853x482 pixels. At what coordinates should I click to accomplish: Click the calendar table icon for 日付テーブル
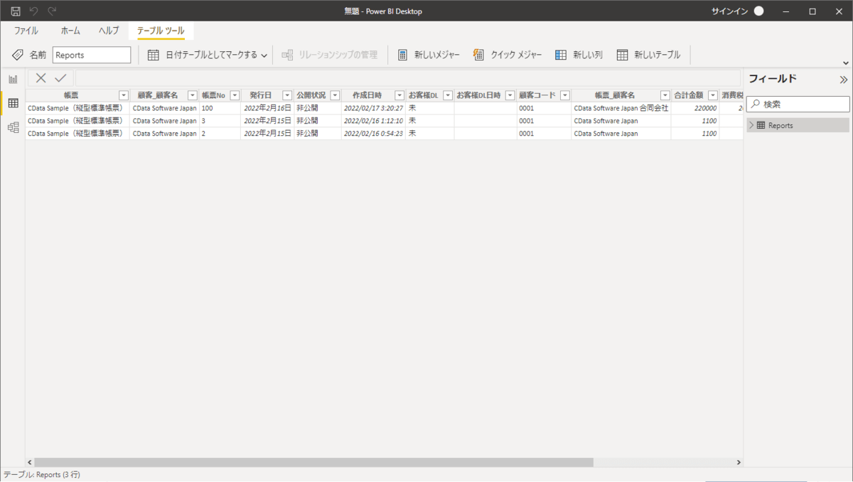[x=154, y=55]
